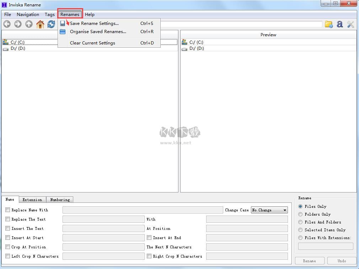Select D:/ (D:) in left pane
Image resolution: width=359 pixels, height=269 pixels.
point(90,48)
